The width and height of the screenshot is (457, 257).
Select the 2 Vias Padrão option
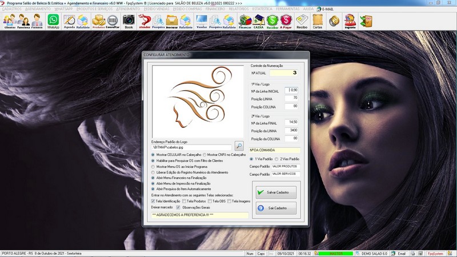pos(278,158)
